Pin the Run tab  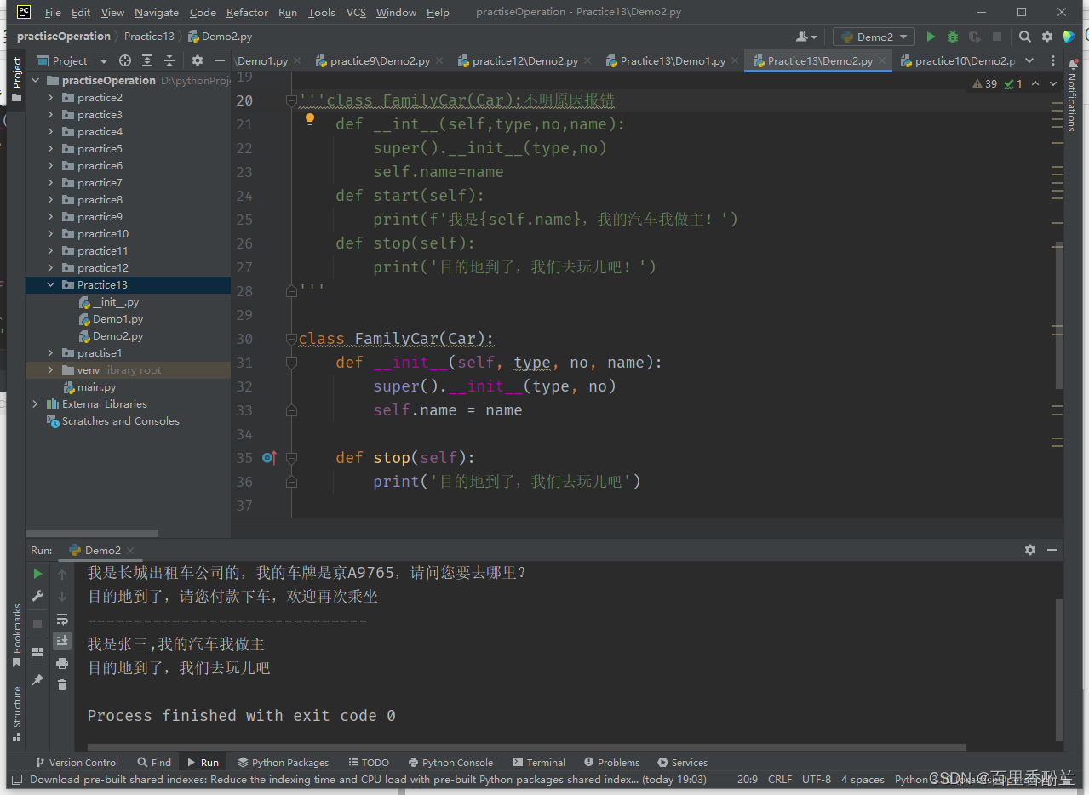coord(37,680)
